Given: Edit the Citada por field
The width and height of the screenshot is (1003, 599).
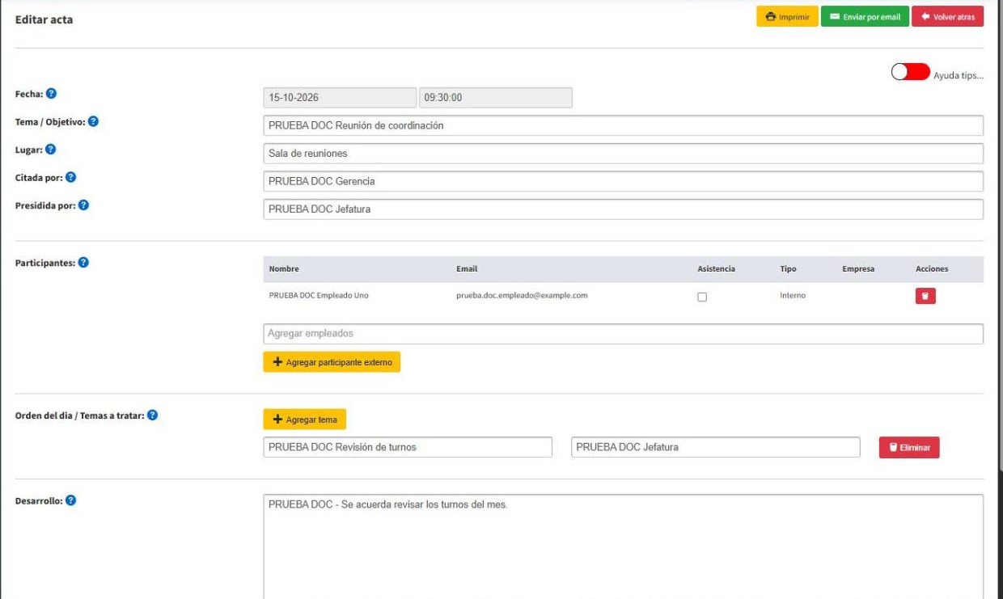Looking at the screenshot, I should tap(624, 181).
